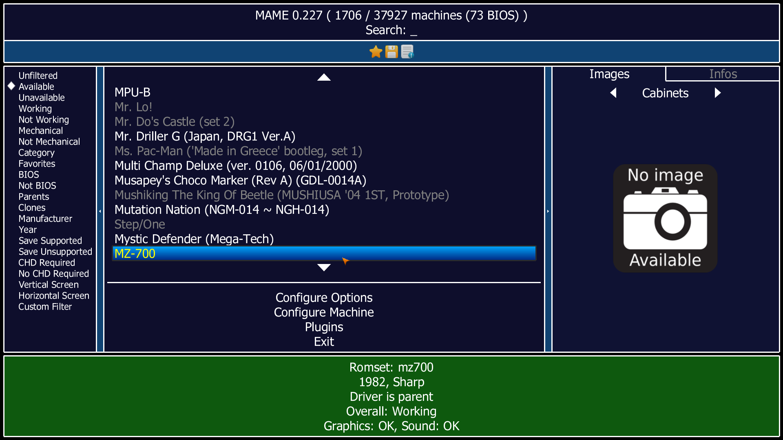
Task: Collapse the left filter panel arrow
Action: pos(100,211)
